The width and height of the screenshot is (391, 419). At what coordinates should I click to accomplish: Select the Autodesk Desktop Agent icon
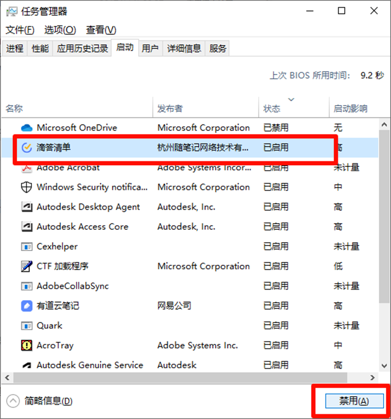click(27, 207)
